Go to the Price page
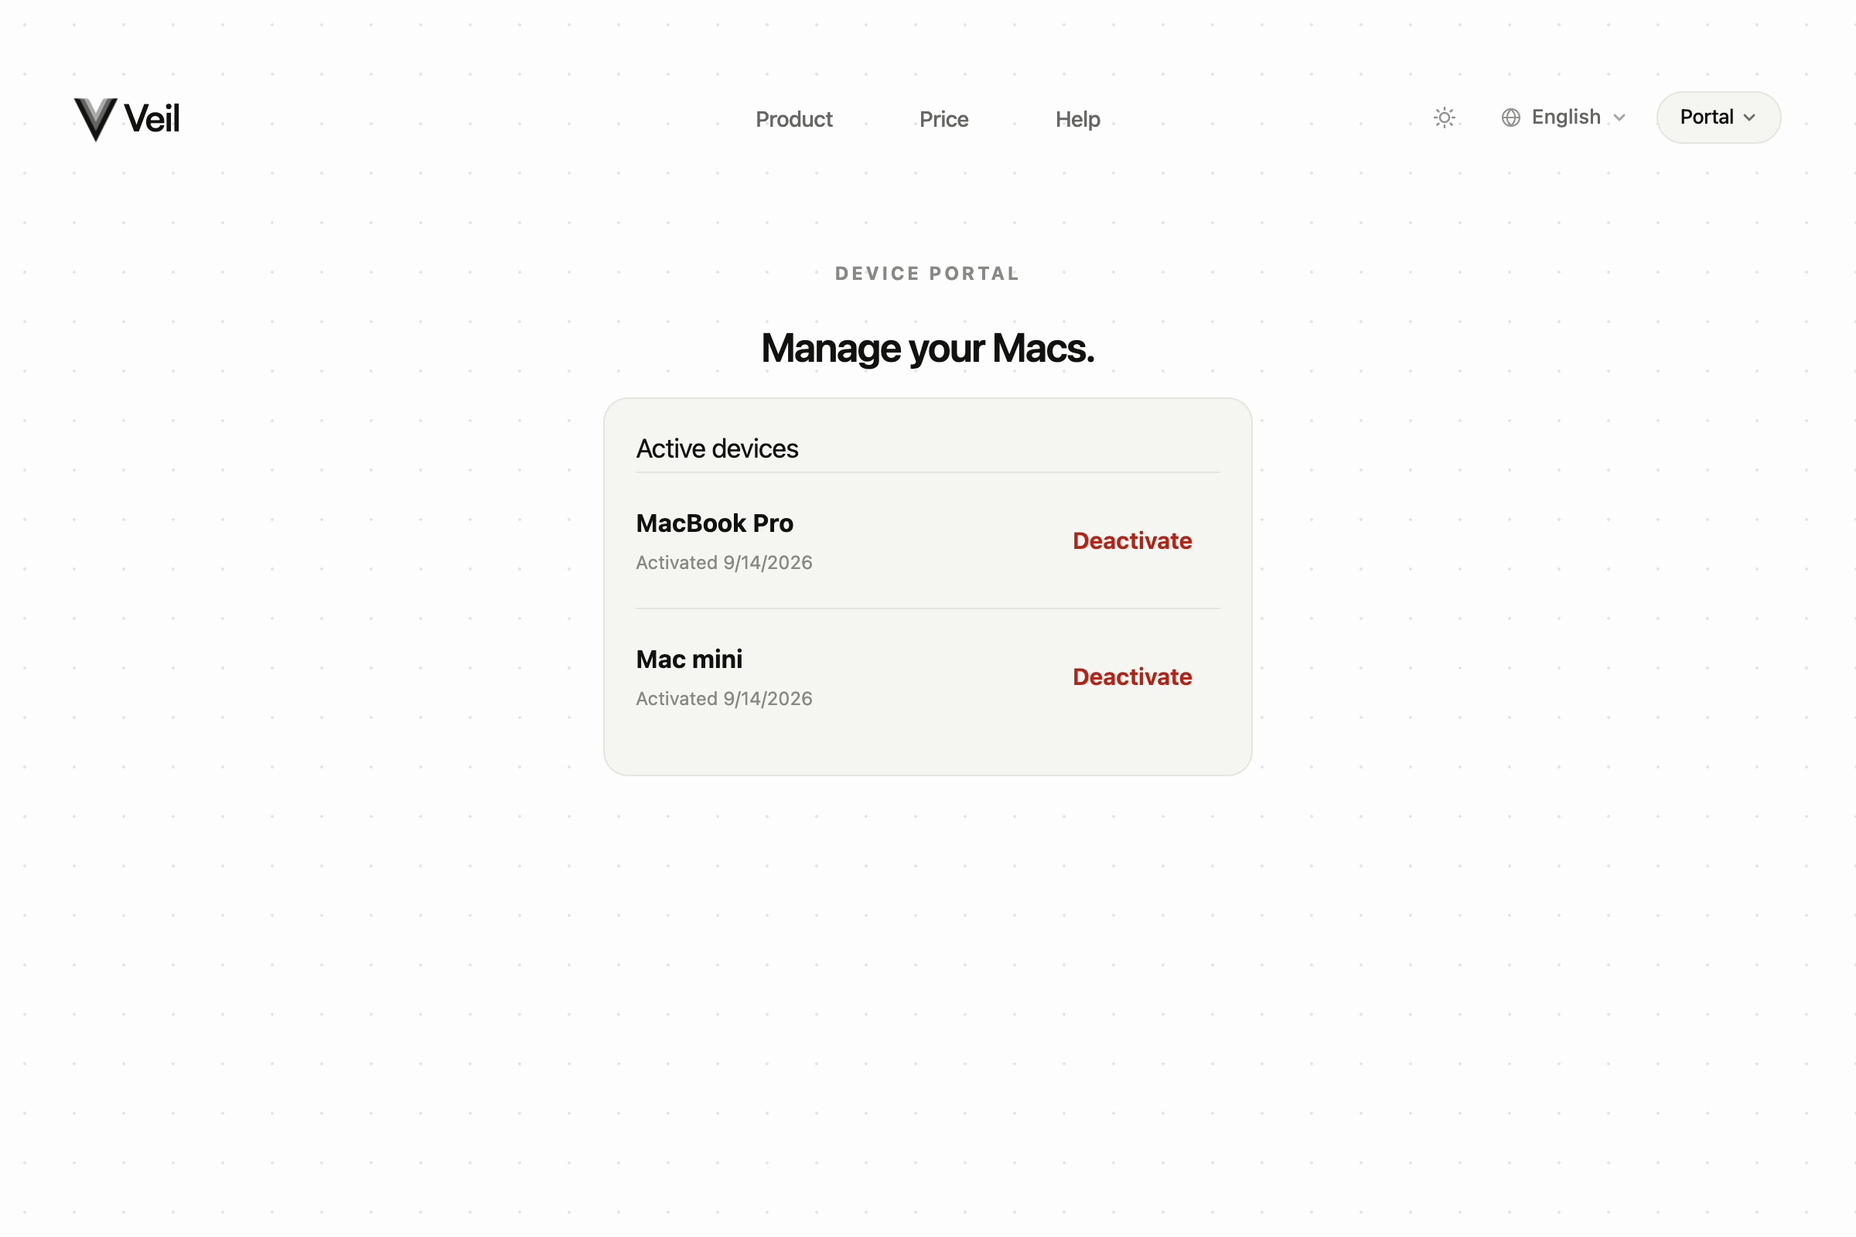The image size is (1856, 1237). pyautogui.click(x=943, y=119)
